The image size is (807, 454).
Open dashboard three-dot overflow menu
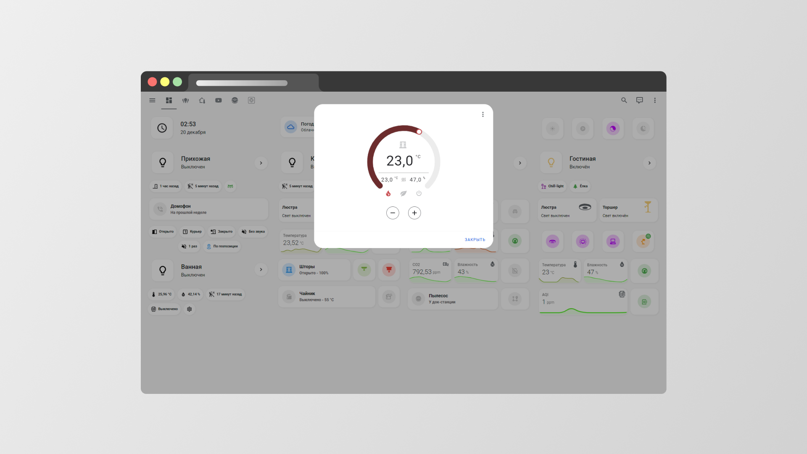tap(655, 100)
